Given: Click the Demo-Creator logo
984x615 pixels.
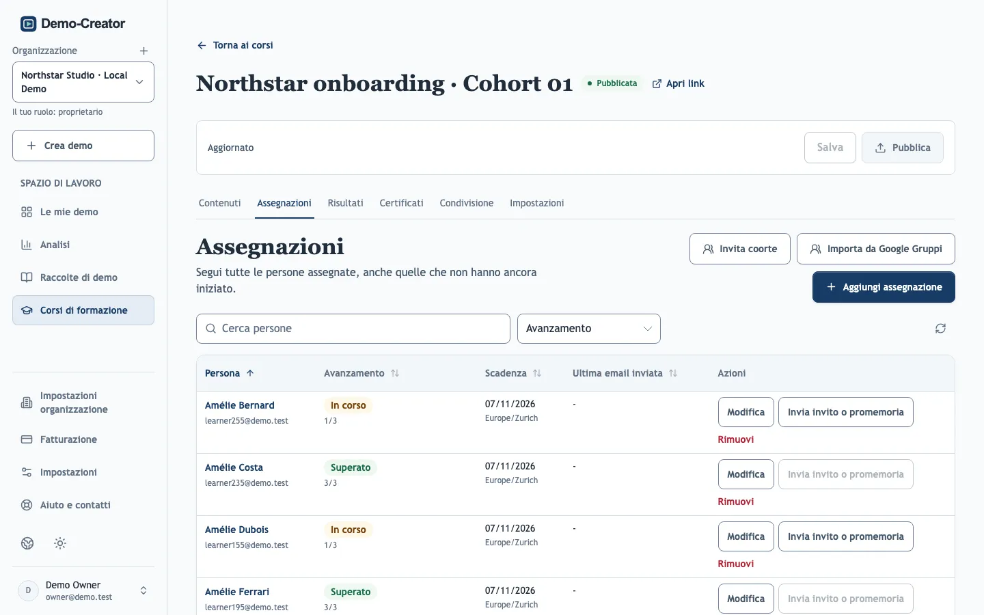Looking at the screenshot, I should (x=72, y=24).
